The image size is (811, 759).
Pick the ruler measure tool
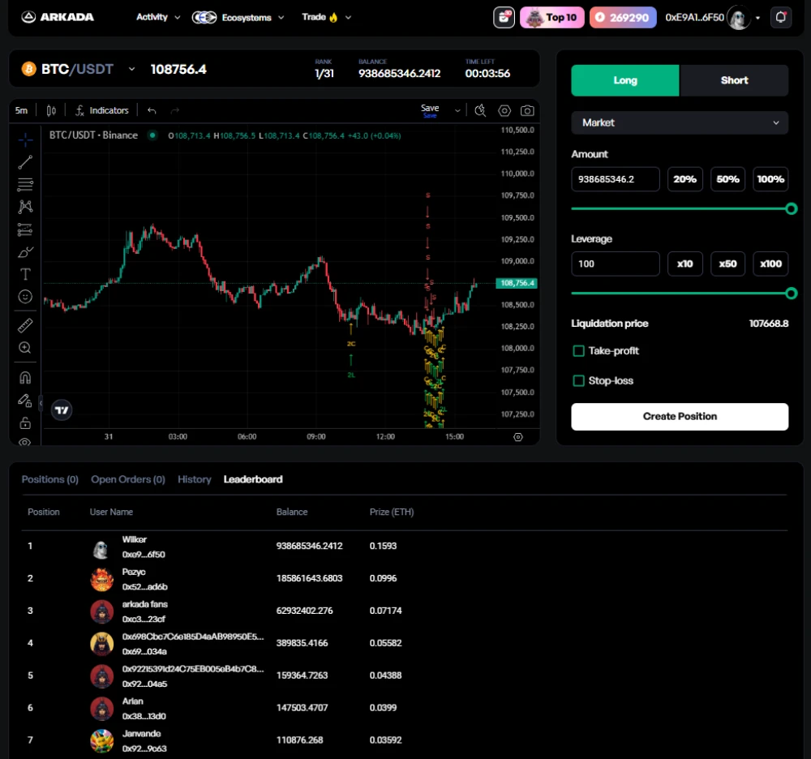(25, 326)
